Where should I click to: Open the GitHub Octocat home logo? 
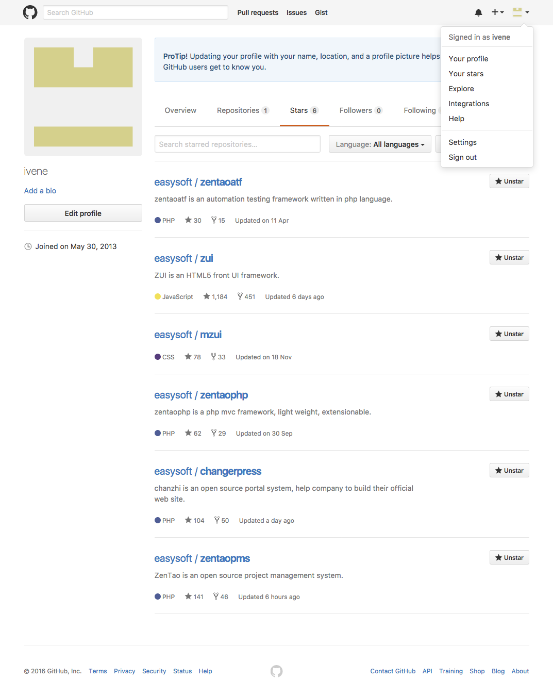30,12
